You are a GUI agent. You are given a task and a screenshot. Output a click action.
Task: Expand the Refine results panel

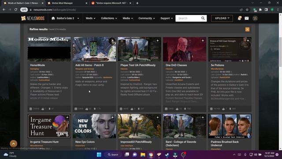247,30
